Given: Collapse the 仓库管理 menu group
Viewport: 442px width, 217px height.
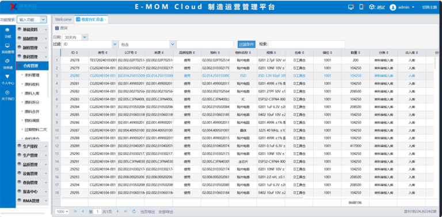Looking at the screenshot, I should [32, 66].
